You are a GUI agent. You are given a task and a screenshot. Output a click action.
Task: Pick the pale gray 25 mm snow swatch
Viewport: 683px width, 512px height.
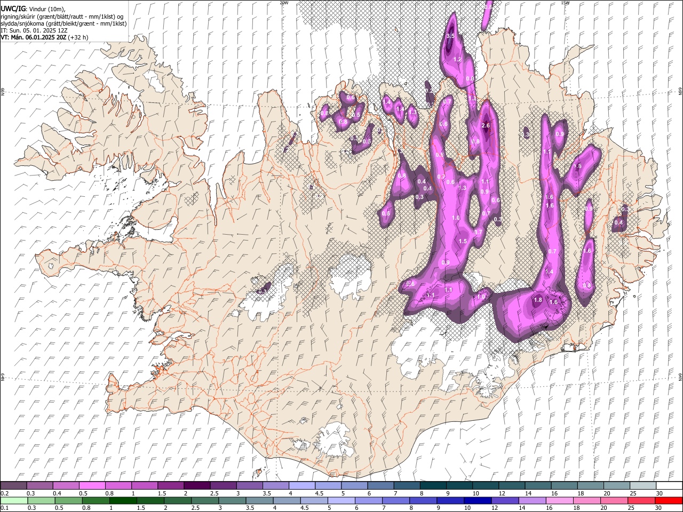(x=643, y=485)
